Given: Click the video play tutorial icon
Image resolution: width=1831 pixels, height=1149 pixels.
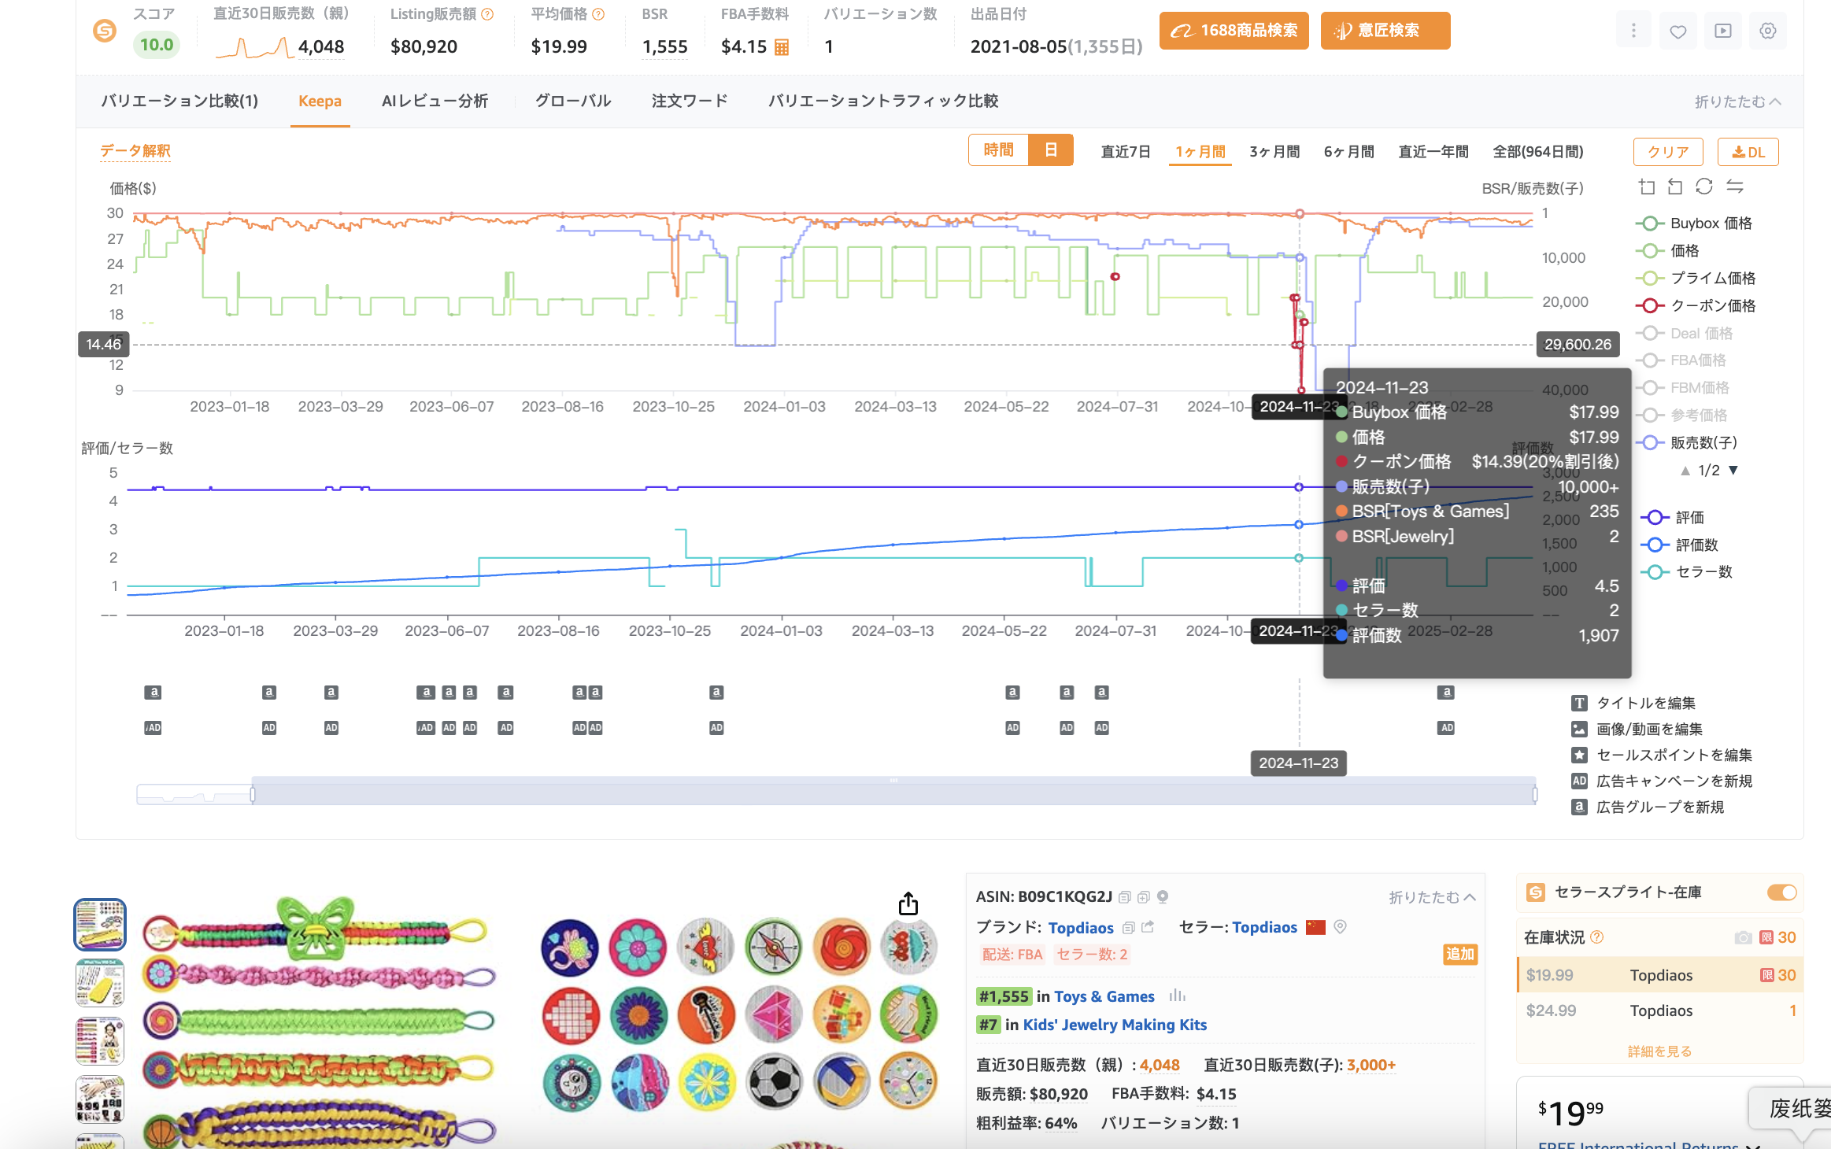Looking at the screenshot, I should [1723, 31].
